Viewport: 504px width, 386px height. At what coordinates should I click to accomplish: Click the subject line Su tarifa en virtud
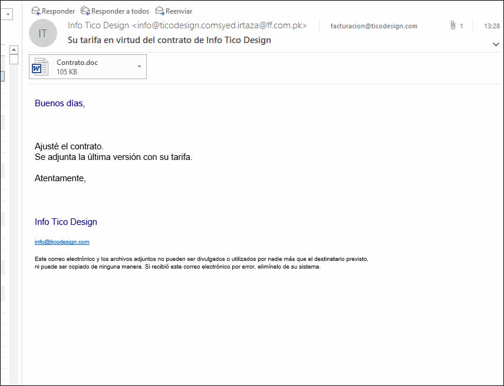pos(169,40)
